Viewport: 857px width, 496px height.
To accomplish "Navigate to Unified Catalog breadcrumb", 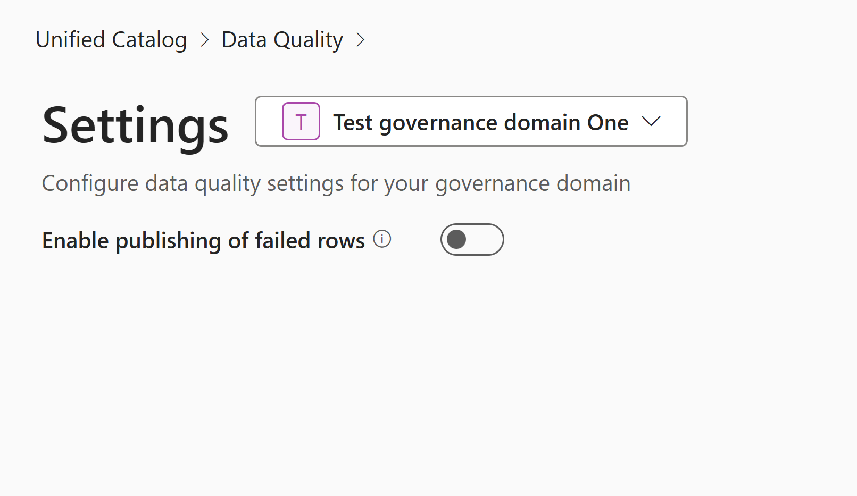I will (111, 40).
